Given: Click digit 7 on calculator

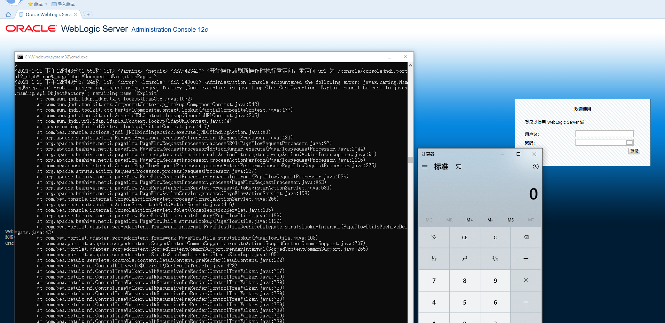Looking at the screenshot, I should [x=434, y=281].
